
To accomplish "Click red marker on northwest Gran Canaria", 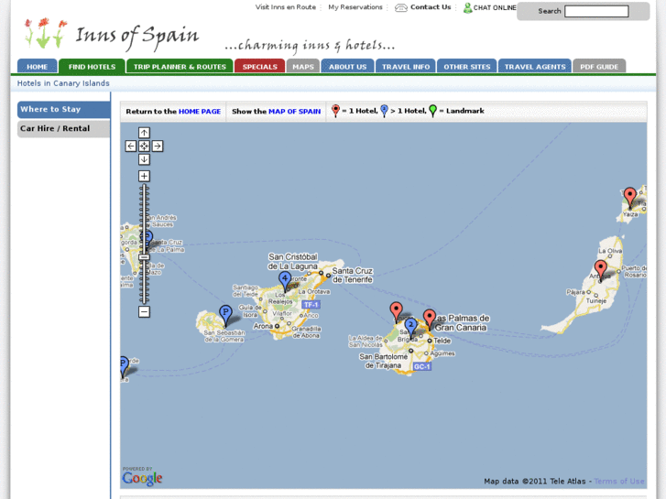I will [396, 311].
